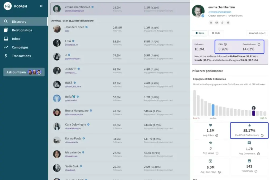270x180 pixels.
Task: Click the Modash logo in sidebar
Action: pyautogui.click(x=7, y=6)
